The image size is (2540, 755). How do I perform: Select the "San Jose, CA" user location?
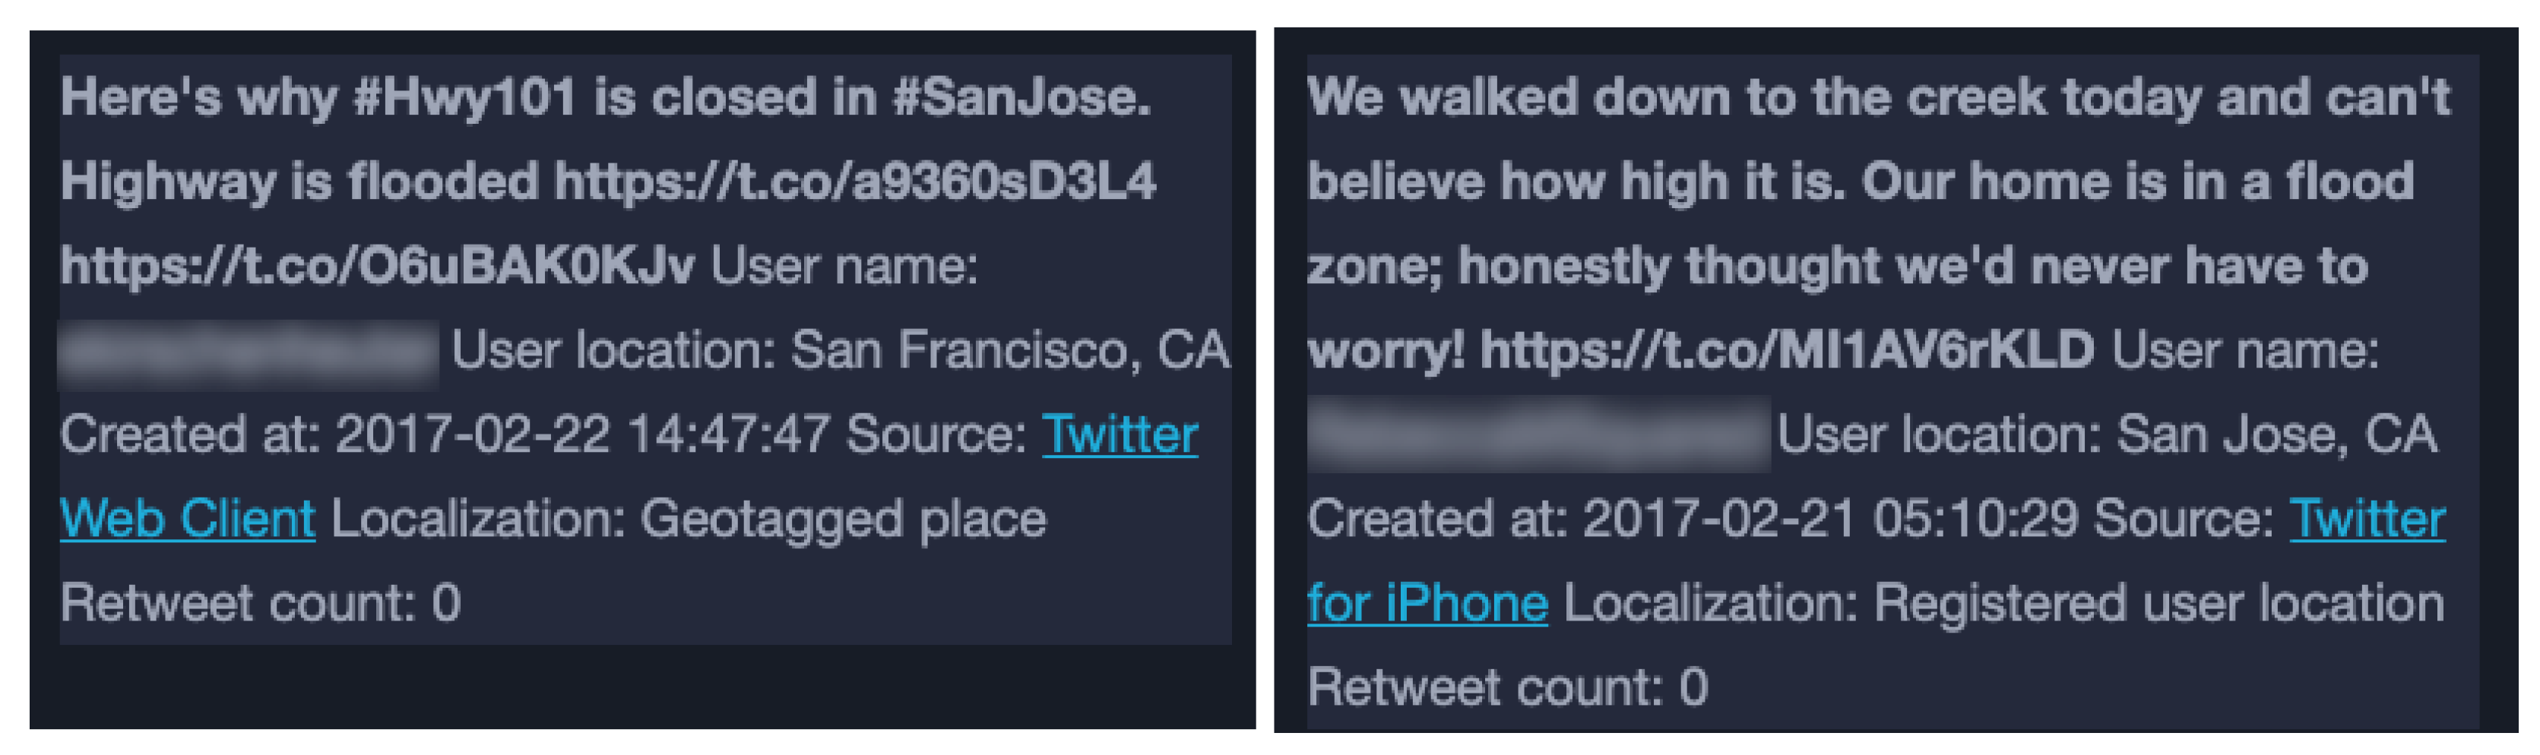tap(2277, 434)
